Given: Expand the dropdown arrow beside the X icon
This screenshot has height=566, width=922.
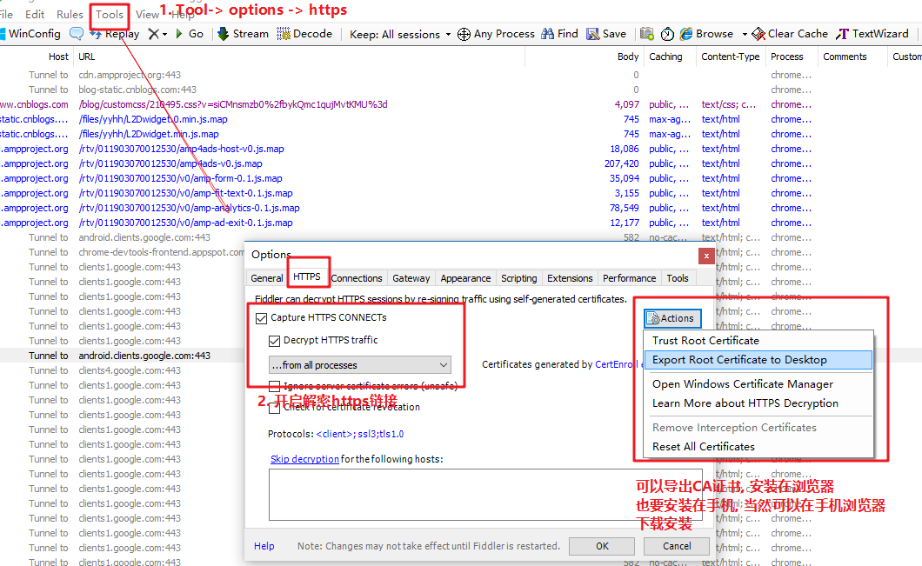Looking at the screenshot, I should (x=164, y=34).
